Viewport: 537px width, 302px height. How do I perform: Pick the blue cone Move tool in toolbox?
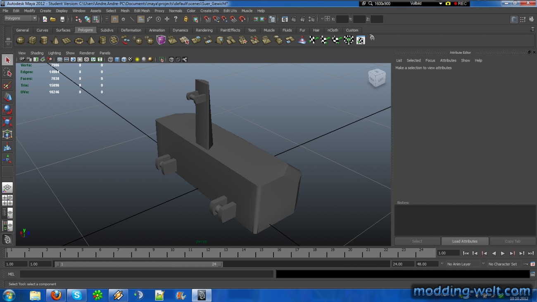[7, 97]
